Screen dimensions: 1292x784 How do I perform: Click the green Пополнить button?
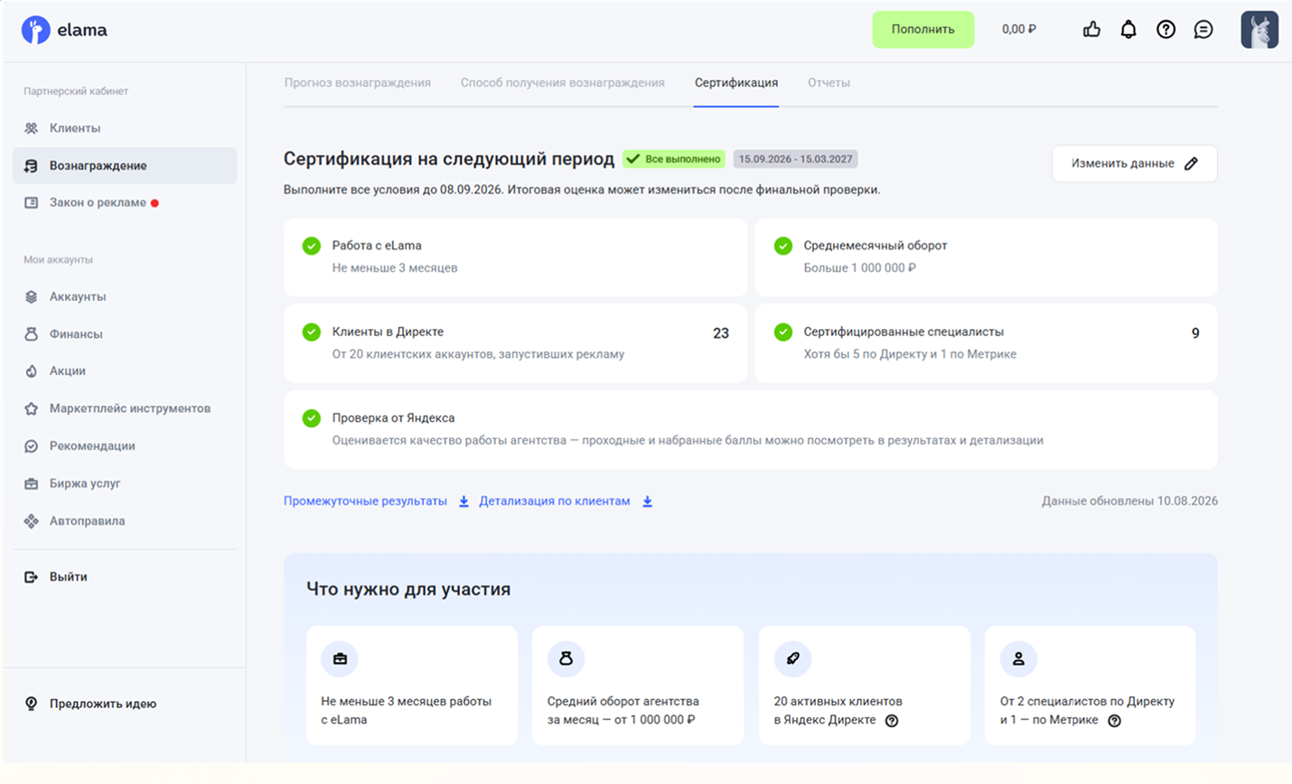coord(922,29)
